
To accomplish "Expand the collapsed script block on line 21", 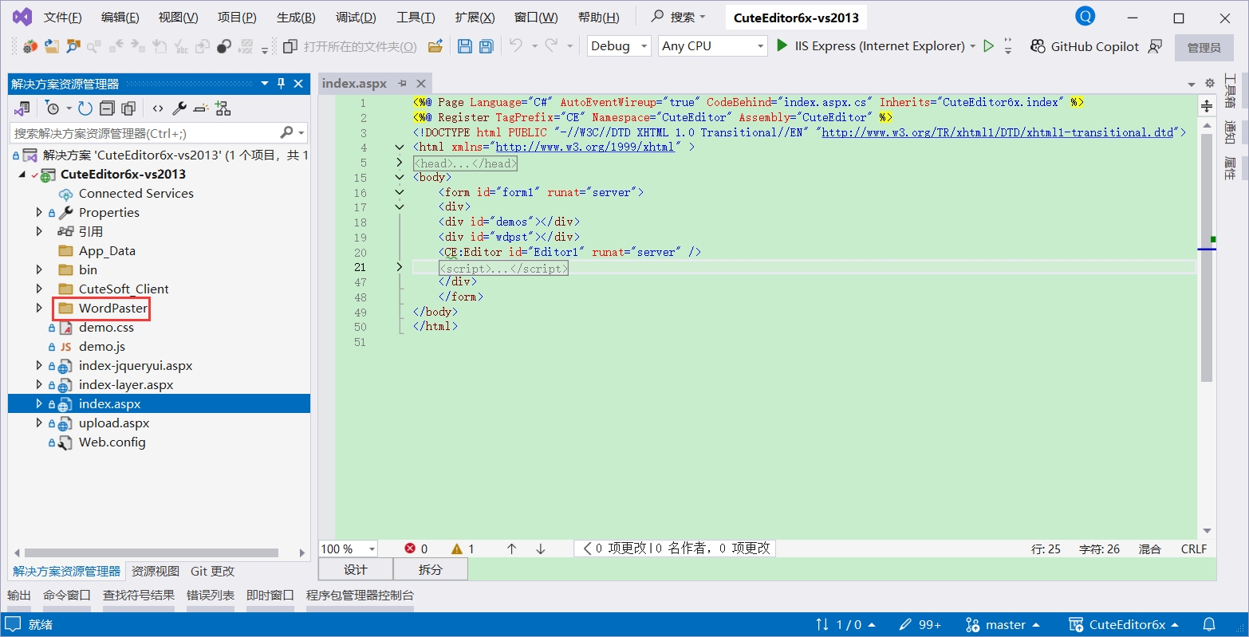I will click(x=400, y=267).
